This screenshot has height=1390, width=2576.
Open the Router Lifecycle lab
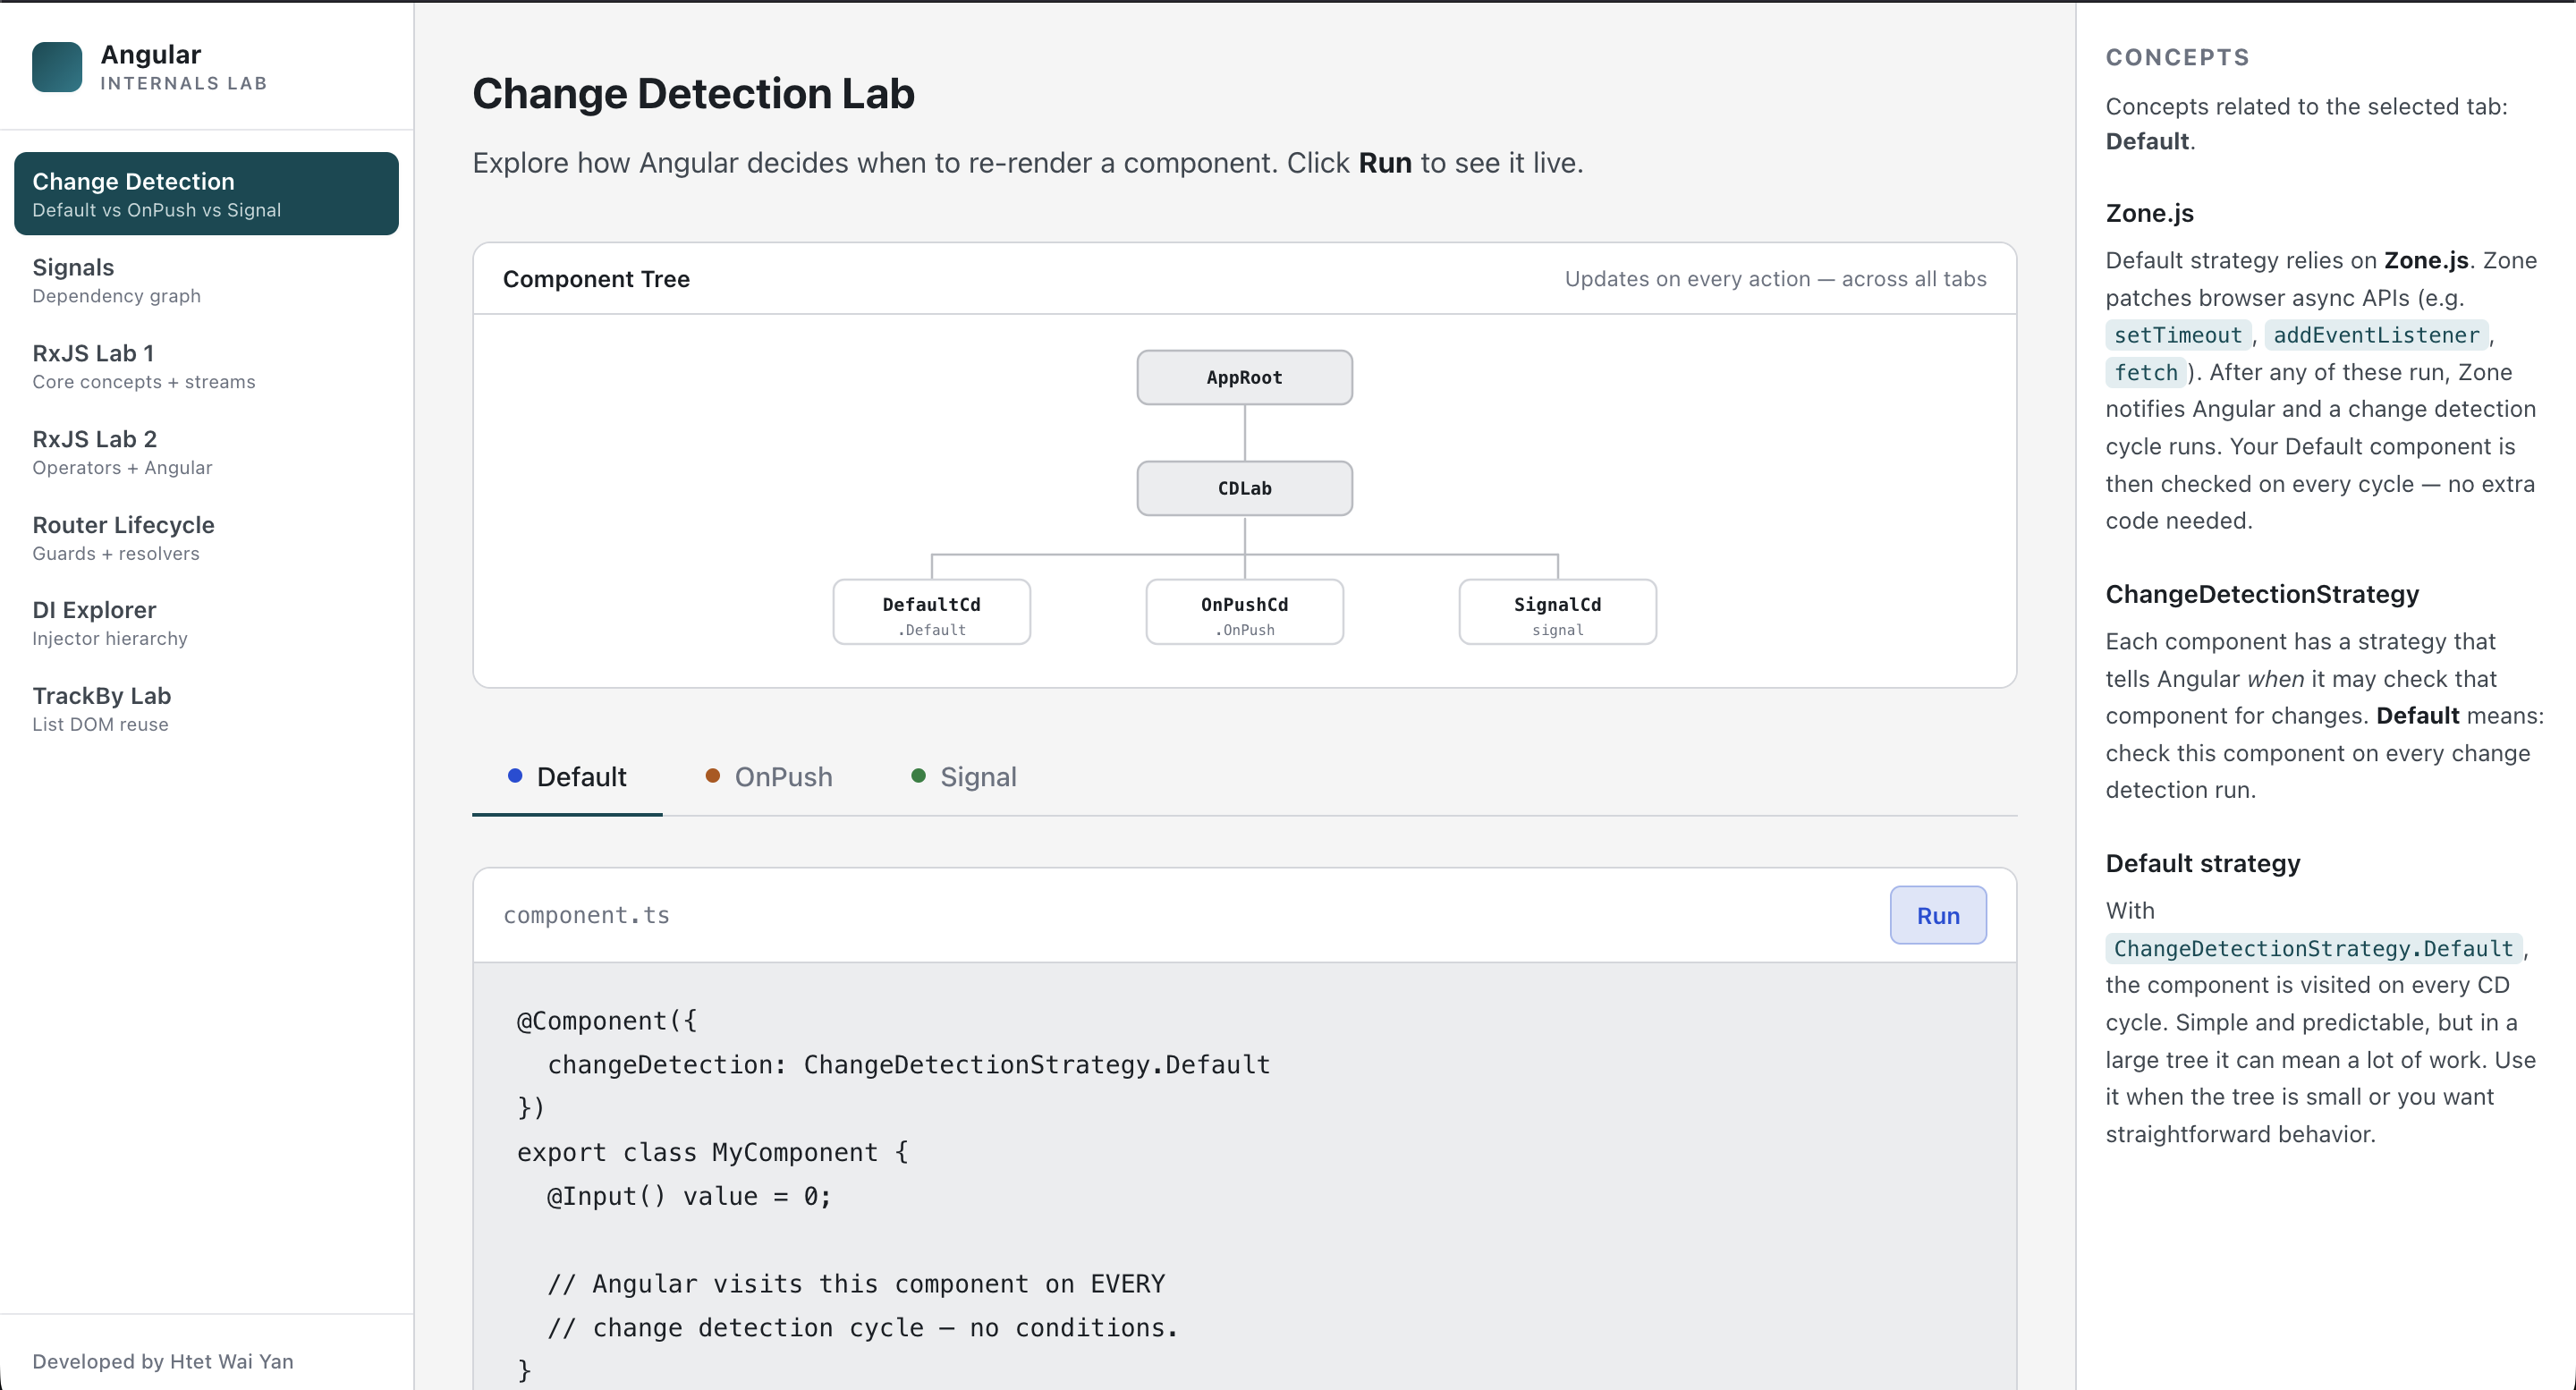(x=206, y=538)
